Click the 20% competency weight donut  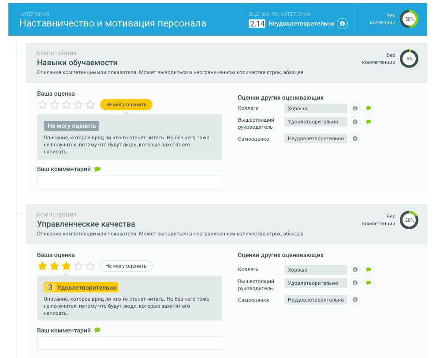409,220
